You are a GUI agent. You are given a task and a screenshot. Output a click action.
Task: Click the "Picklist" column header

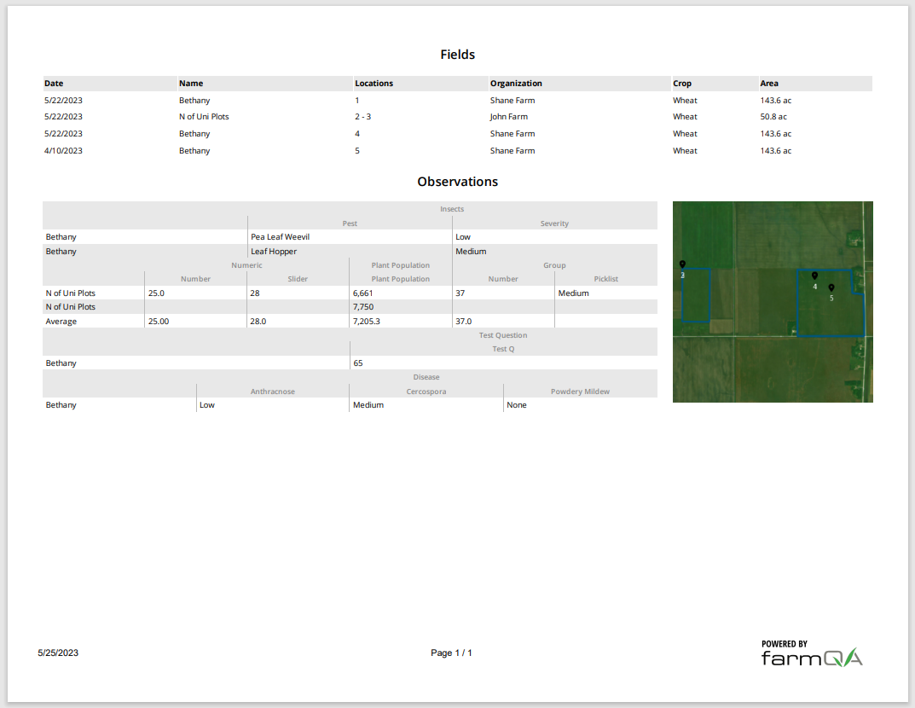click(x=605, y=279)
